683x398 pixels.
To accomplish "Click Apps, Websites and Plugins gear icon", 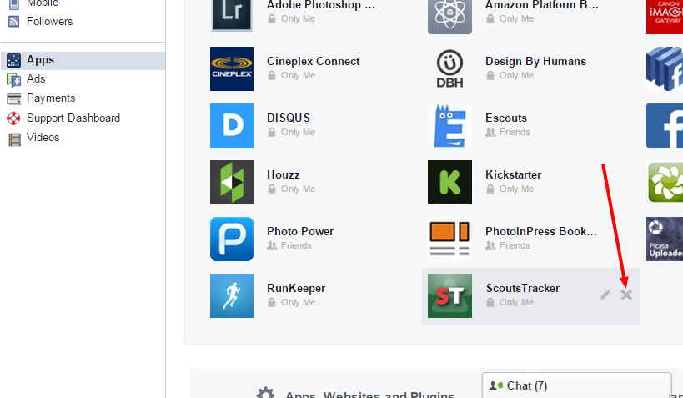I will pyautogui.click(x=265, y=393).
